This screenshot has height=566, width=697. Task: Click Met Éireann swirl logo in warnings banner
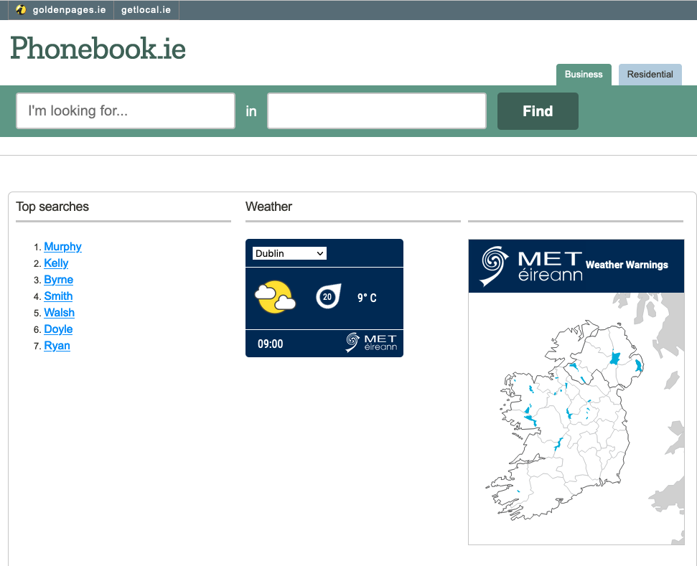(494, 265)
